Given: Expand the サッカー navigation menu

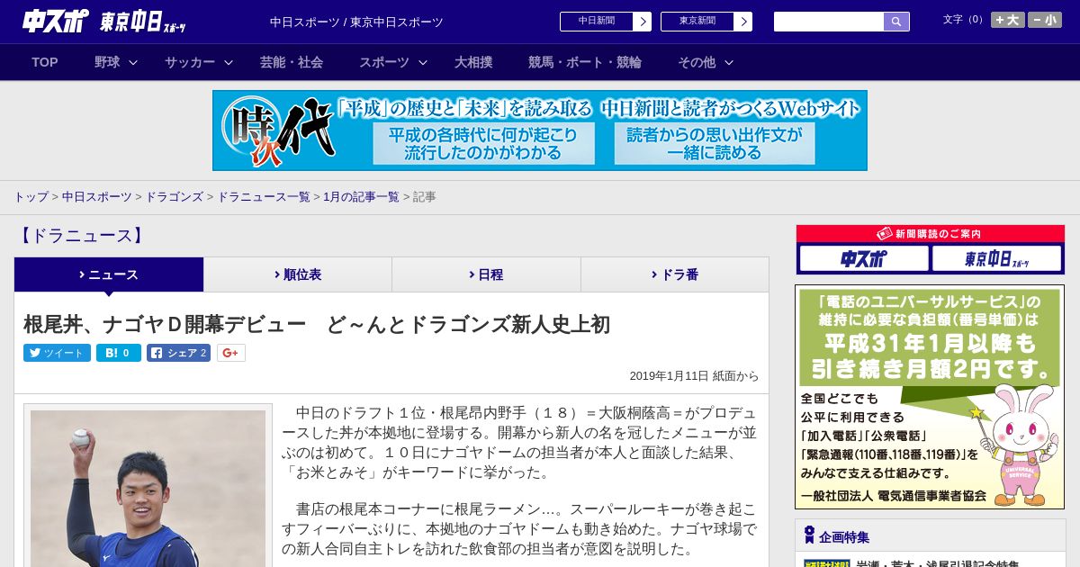Looking at the screenshot, I should (199, 62).
